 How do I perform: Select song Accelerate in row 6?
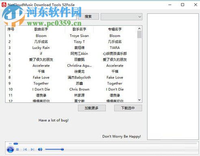(41, 65)
